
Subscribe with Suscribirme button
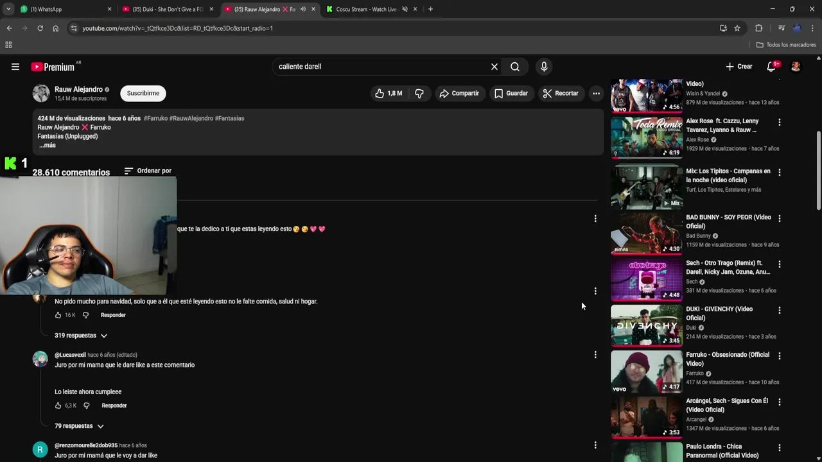143,93
